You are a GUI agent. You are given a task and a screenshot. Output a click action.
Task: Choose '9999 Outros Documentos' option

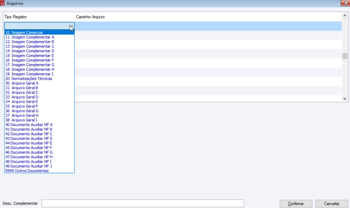point(39,171)
